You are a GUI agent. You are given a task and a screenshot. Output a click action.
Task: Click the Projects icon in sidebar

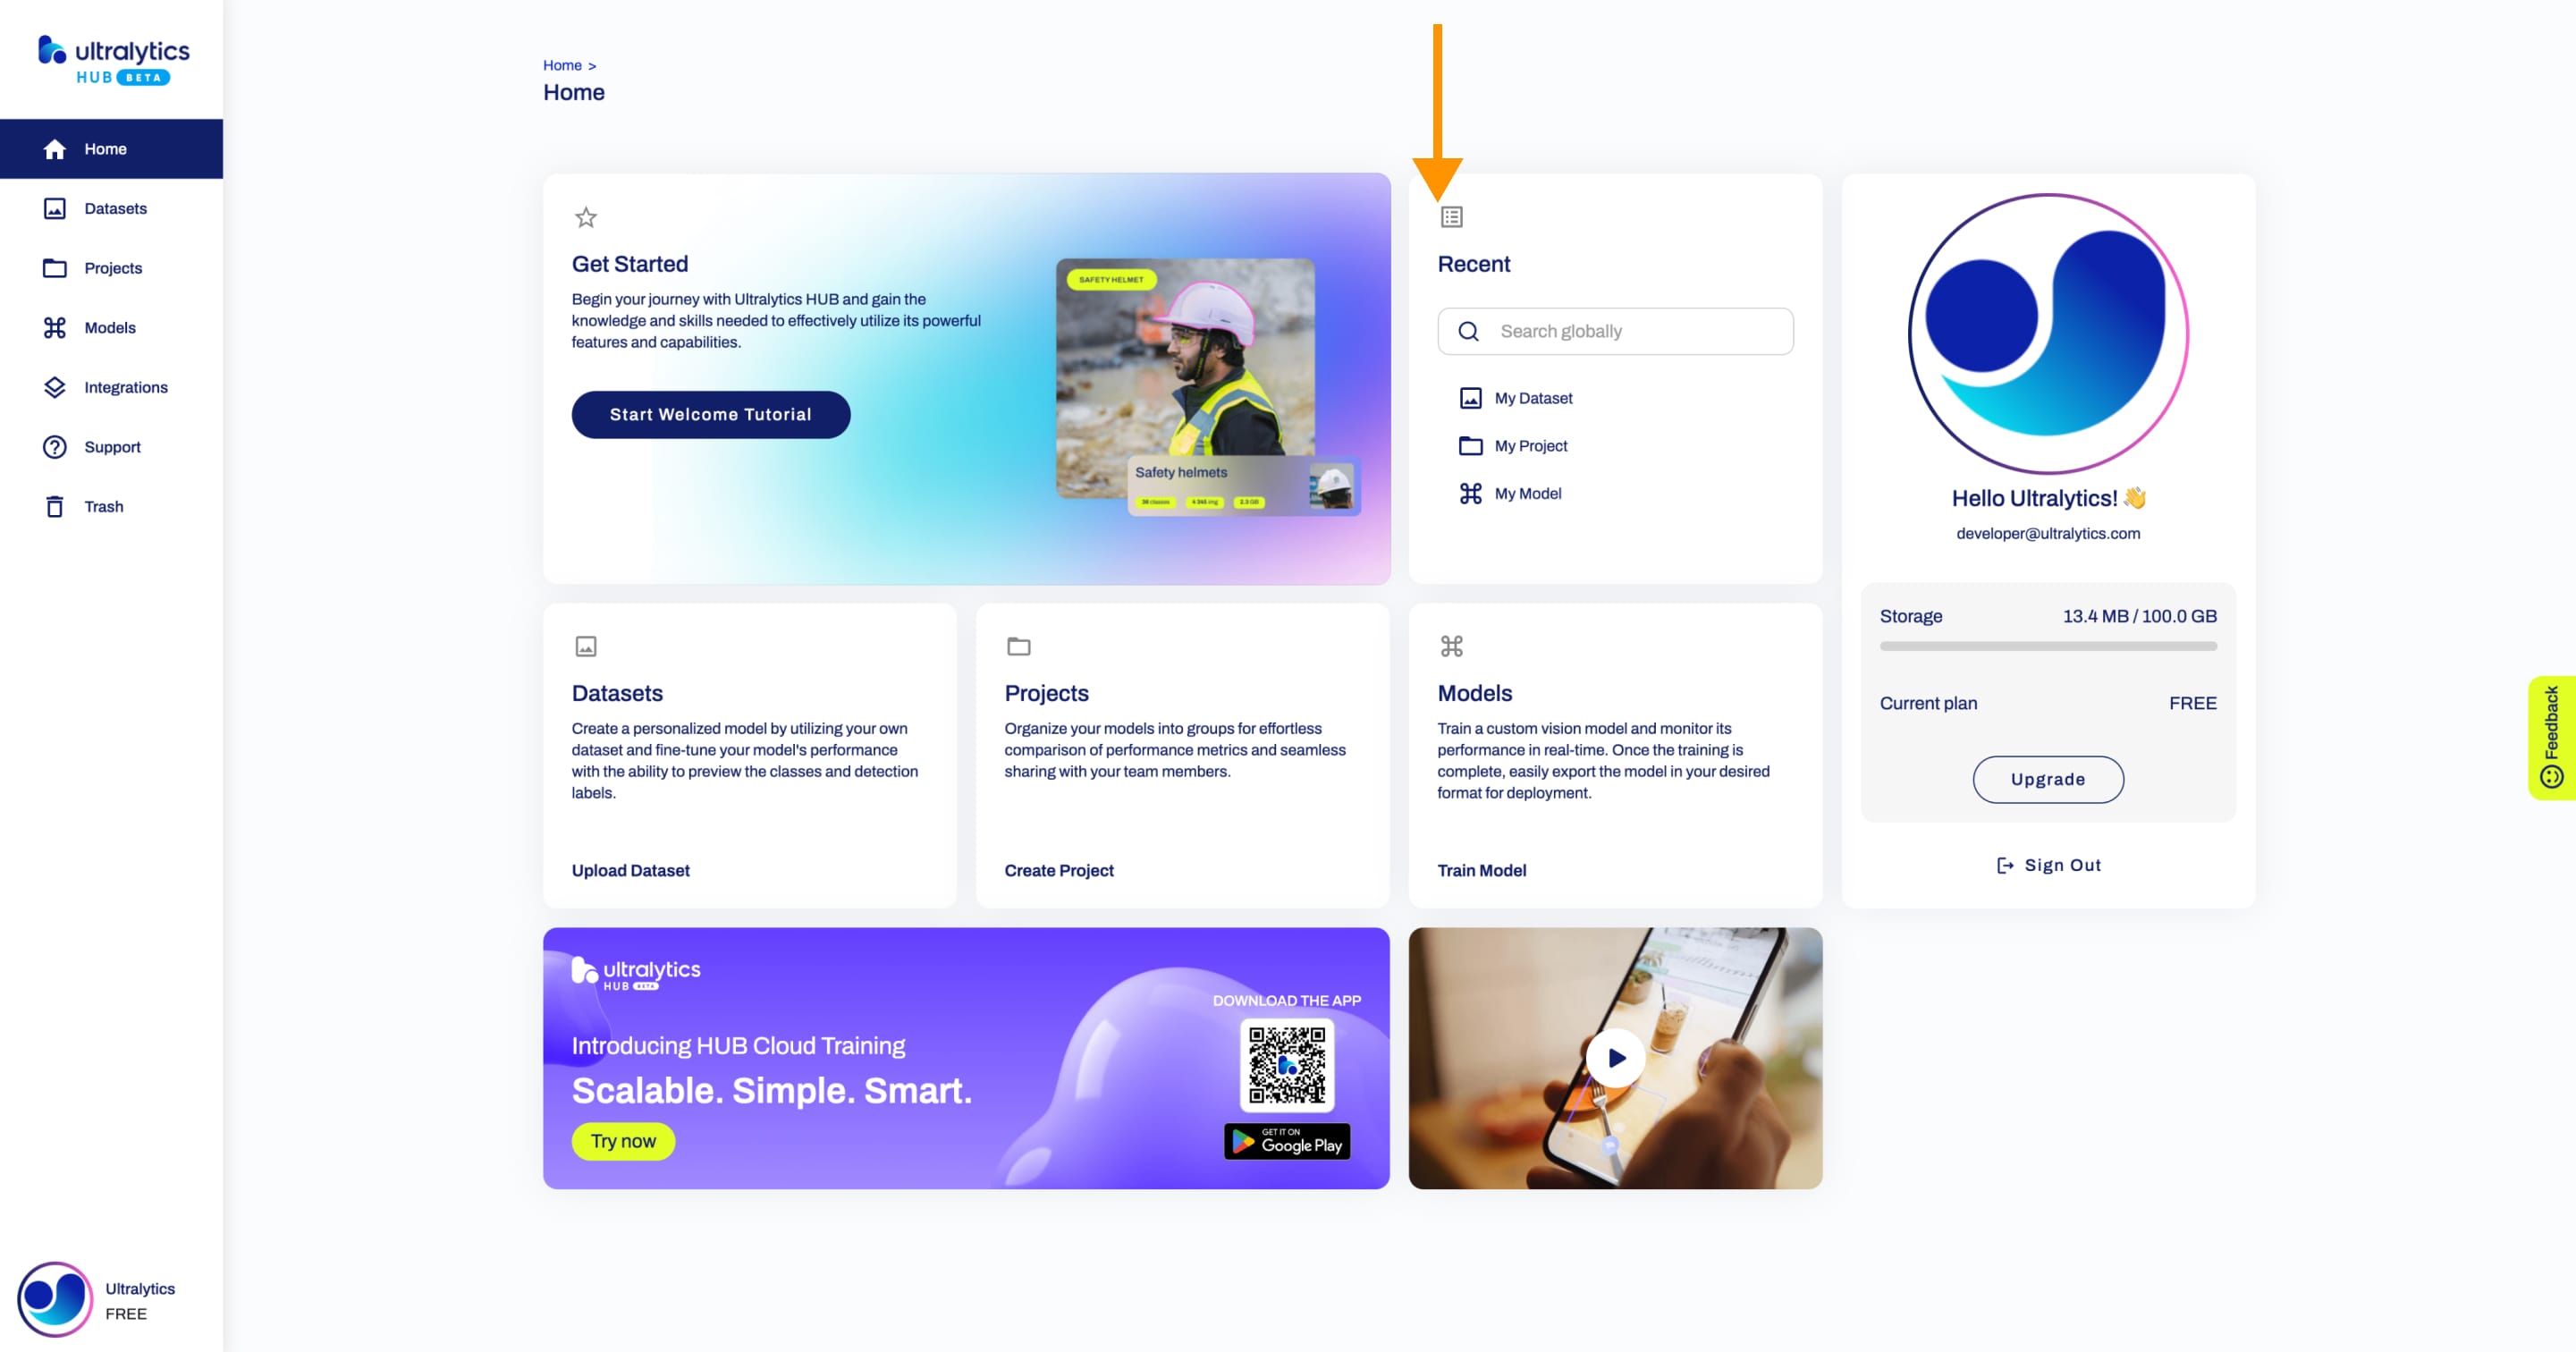click(55, 267)
